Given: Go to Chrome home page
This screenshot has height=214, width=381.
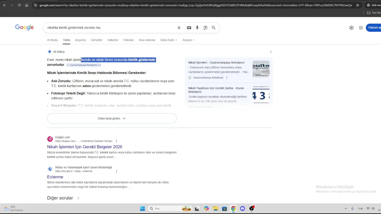Looking at the screenshot, I should [27, 5].
